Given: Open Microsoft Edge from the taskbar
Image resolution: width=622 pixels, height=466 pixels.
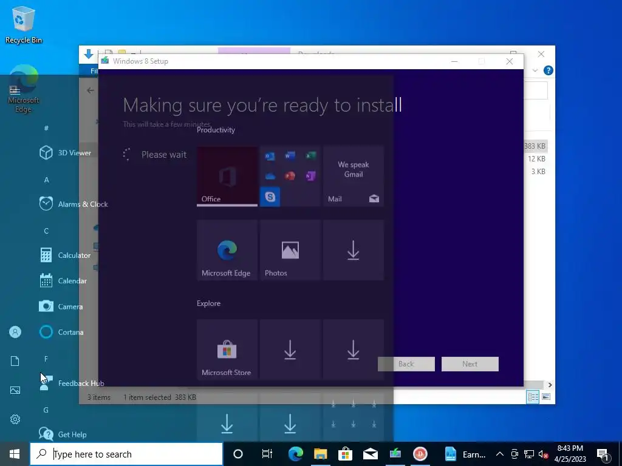Looking at the screenshot, I should point(296,454).
